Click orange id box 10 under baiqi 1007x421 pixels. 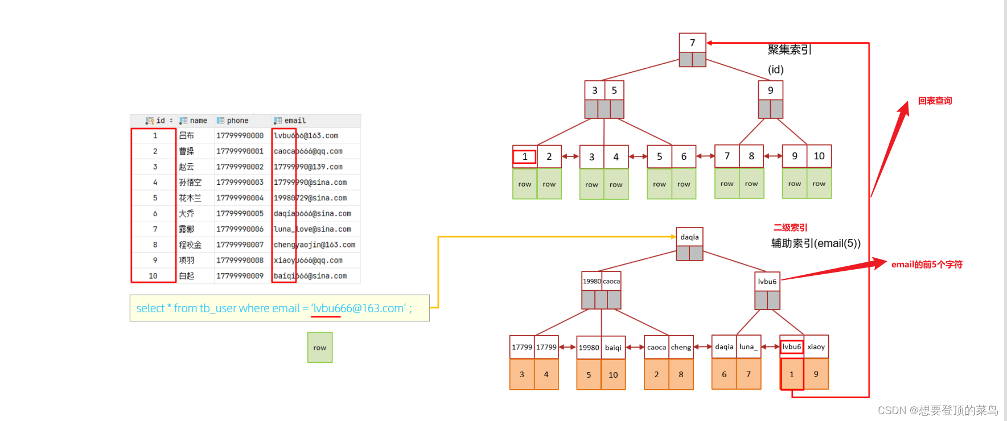click(613, 375)
